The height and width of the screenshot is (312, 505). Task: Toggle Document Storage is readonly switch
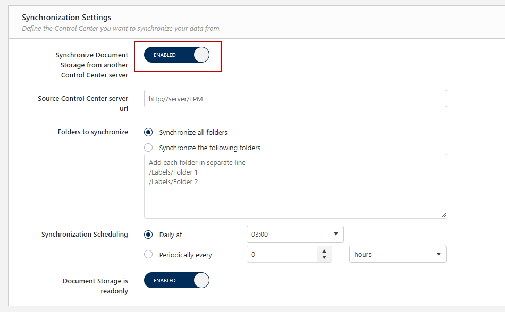(176, 281)
